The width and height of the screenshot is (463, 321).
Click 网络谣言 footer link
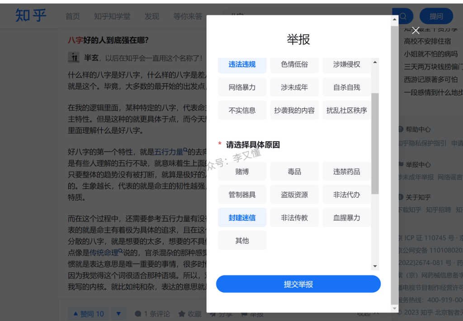pyautogui.click(x=450, y=177)
